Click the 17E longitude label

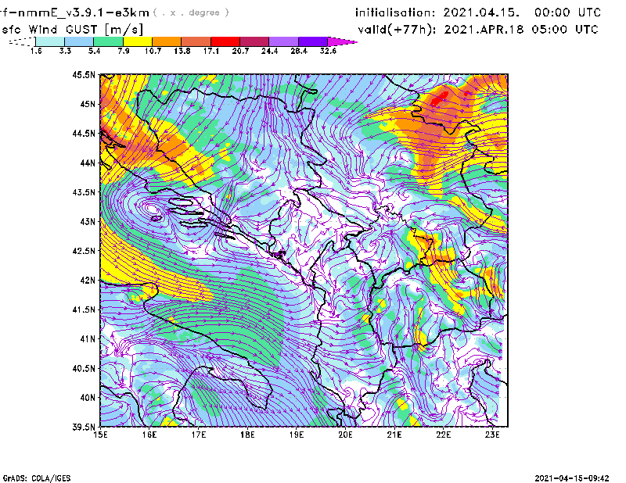[199, 435]
